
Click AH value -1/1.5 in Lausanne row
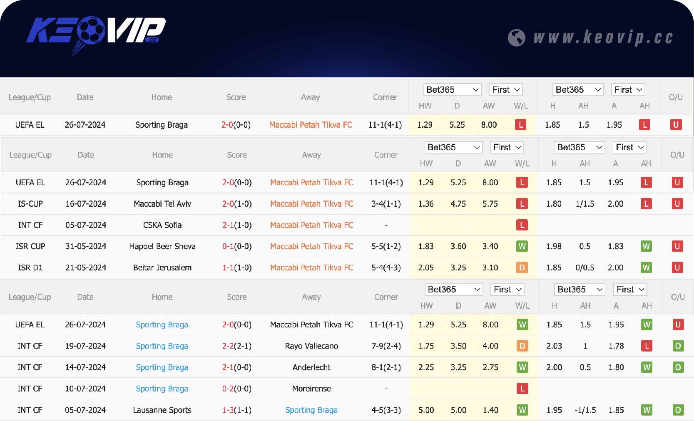[585, 410]
